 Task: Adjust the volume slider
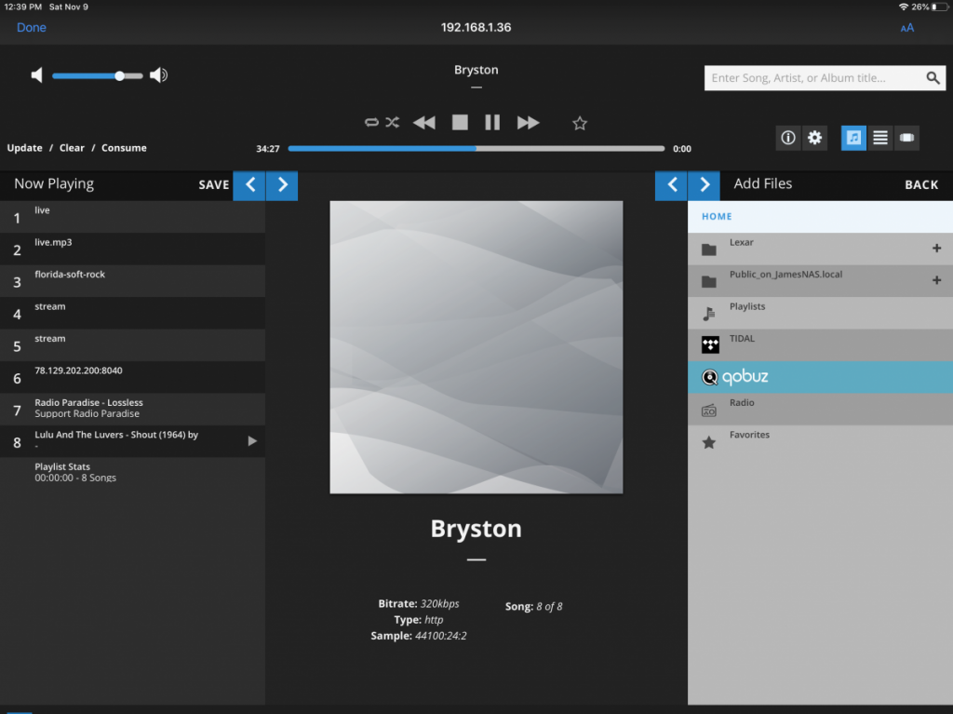click(97, 76)
